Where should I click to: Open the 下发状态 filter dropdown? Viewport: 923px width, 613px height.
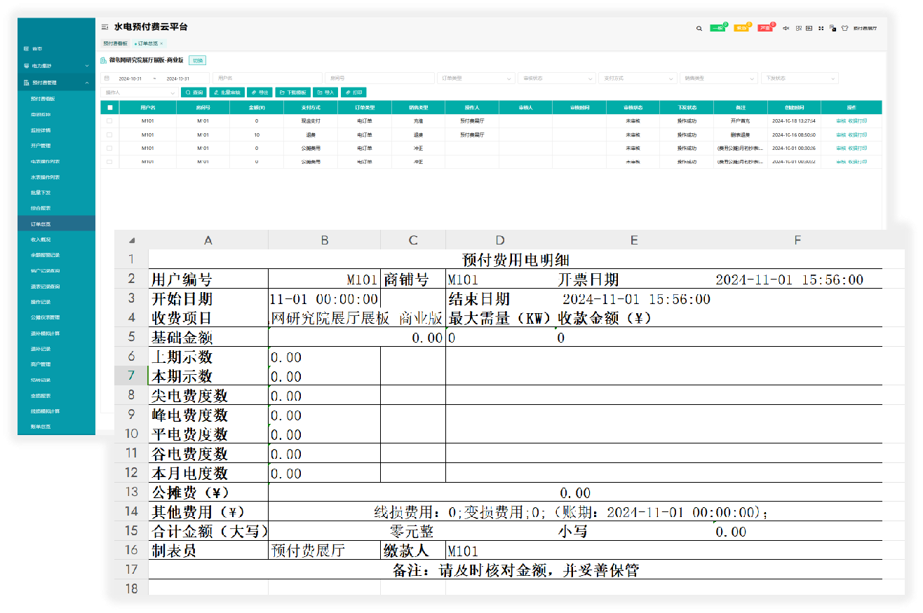point(800,78)
